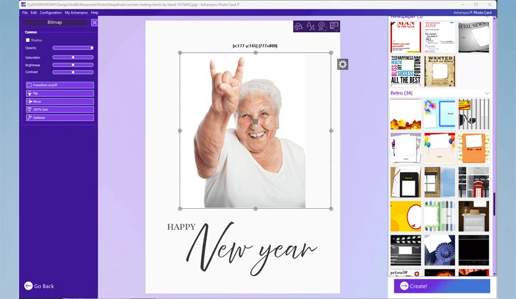
Task: Select the Wanted Dead or Alive template
Action: coord(439,71)
